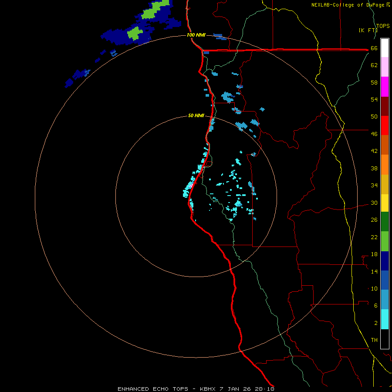Click the legend value "14"
392x392 pixels.
pyautogui.click(x=374, y=271)
